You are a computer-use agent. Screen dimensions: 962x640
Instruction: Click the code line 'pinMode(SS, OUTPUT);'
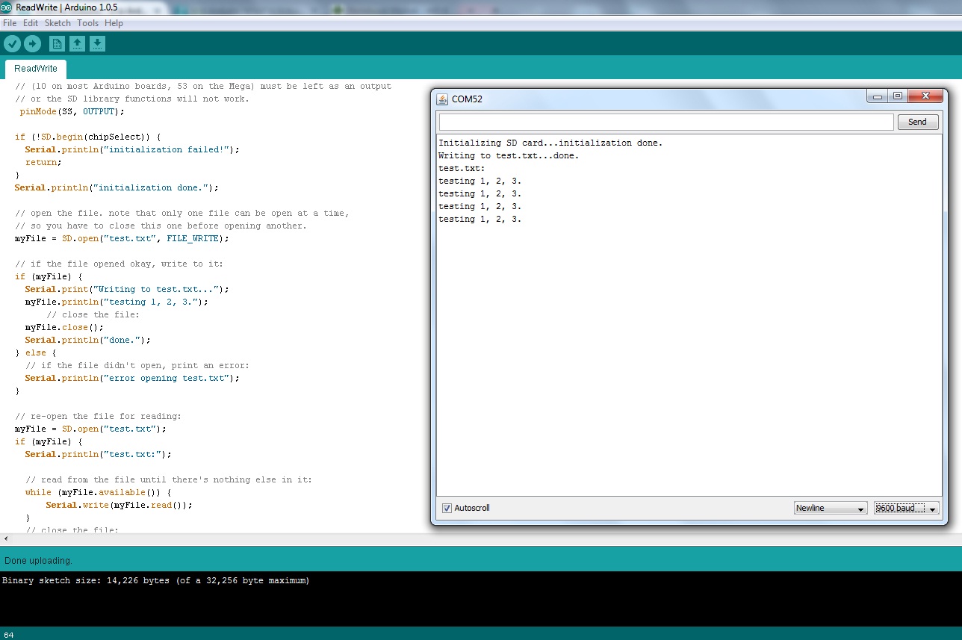[72, 111]
